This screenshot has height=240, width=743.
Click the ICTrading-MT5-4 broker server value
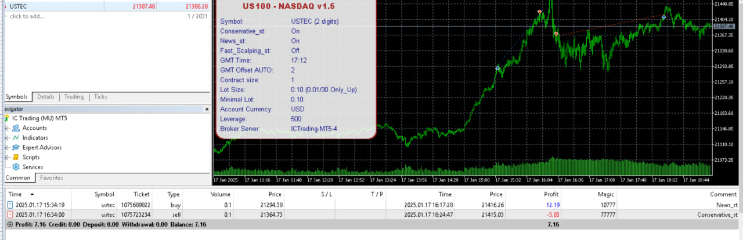[x=314, y=129]
